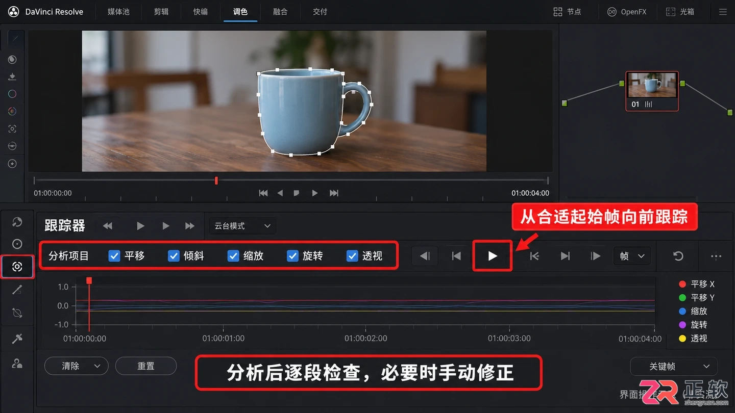Click the viewer stop icon
Screen dimensions: 735x413
pyautogui.click(x=297, y=193)
